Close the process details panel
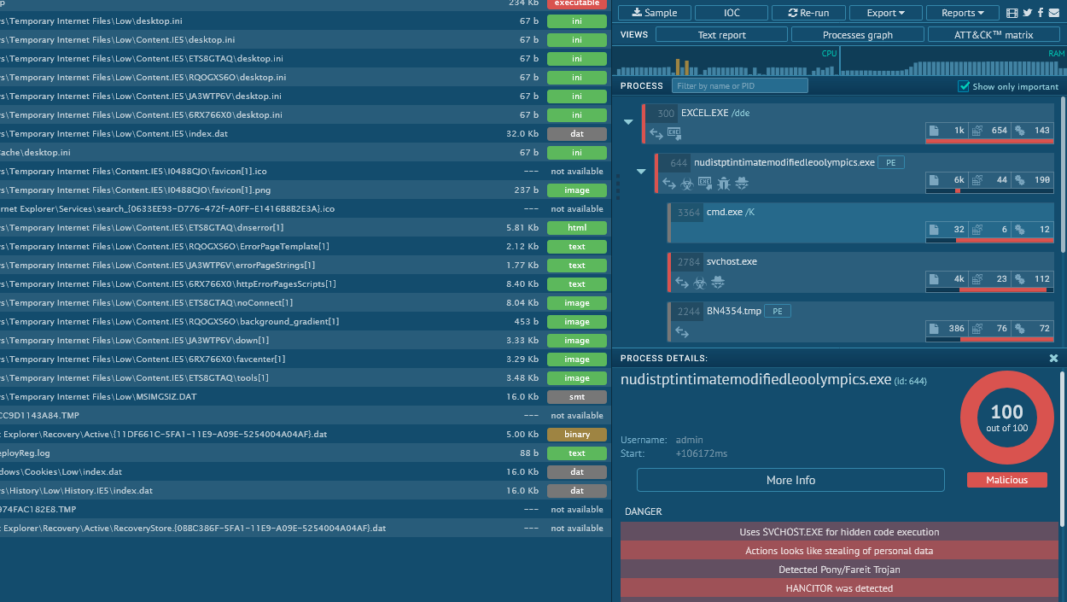 [1053, 359]
